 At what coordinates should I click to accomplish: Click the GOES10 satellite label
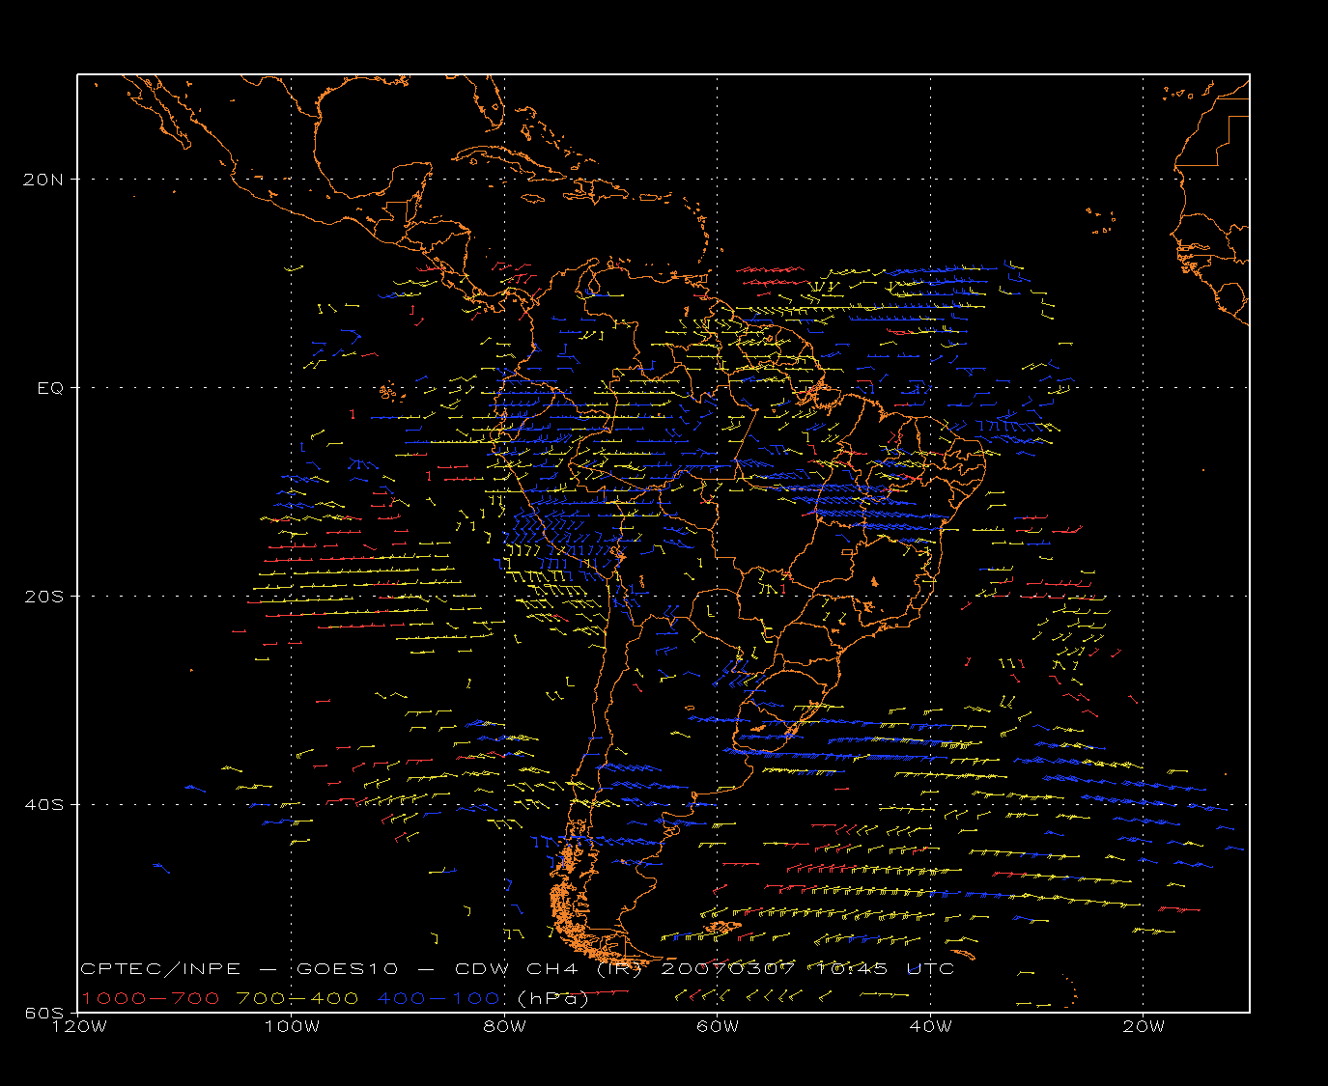tap(349, 968)
